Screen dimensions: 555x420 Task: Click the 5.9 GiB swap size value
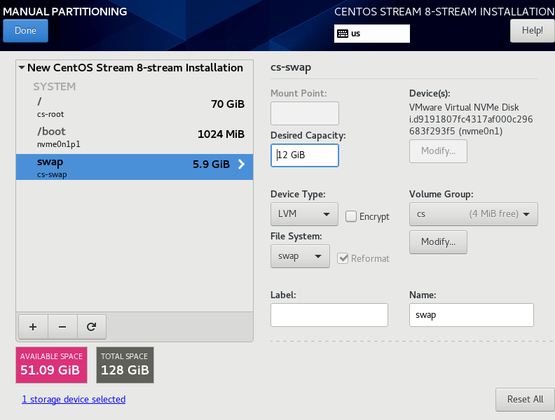pyautogui.click(x=211, y=164)
